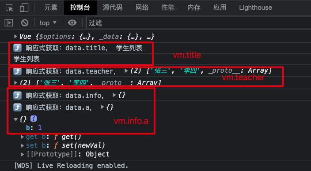This screenshot has height=171, width=311.
Task: Click the standalone 学生列表 output line
Action: [27, 59]
